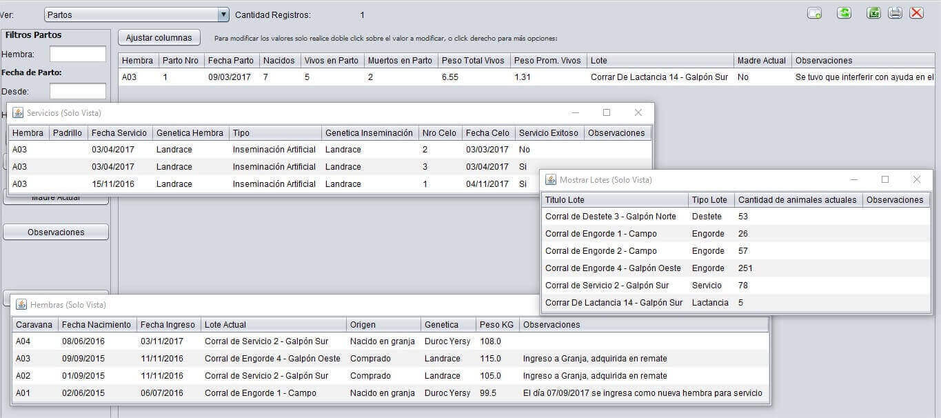Click the Java icon in Mostrar Lotes window title
This screenshot has height=418, width=941.
pyautogui.click(x=551, y=179)
